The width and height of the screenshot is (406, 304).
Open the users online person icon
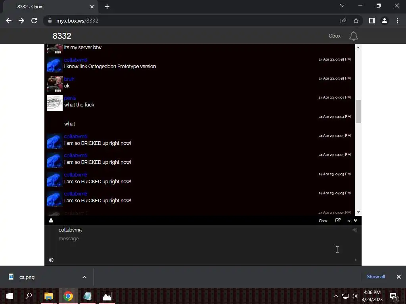click(51, 220)
